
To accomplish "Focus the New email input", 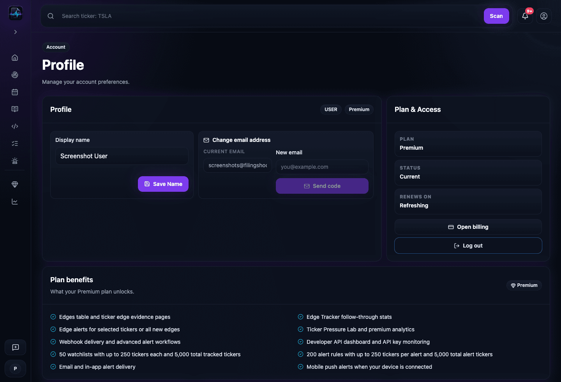I will [322, 167].
